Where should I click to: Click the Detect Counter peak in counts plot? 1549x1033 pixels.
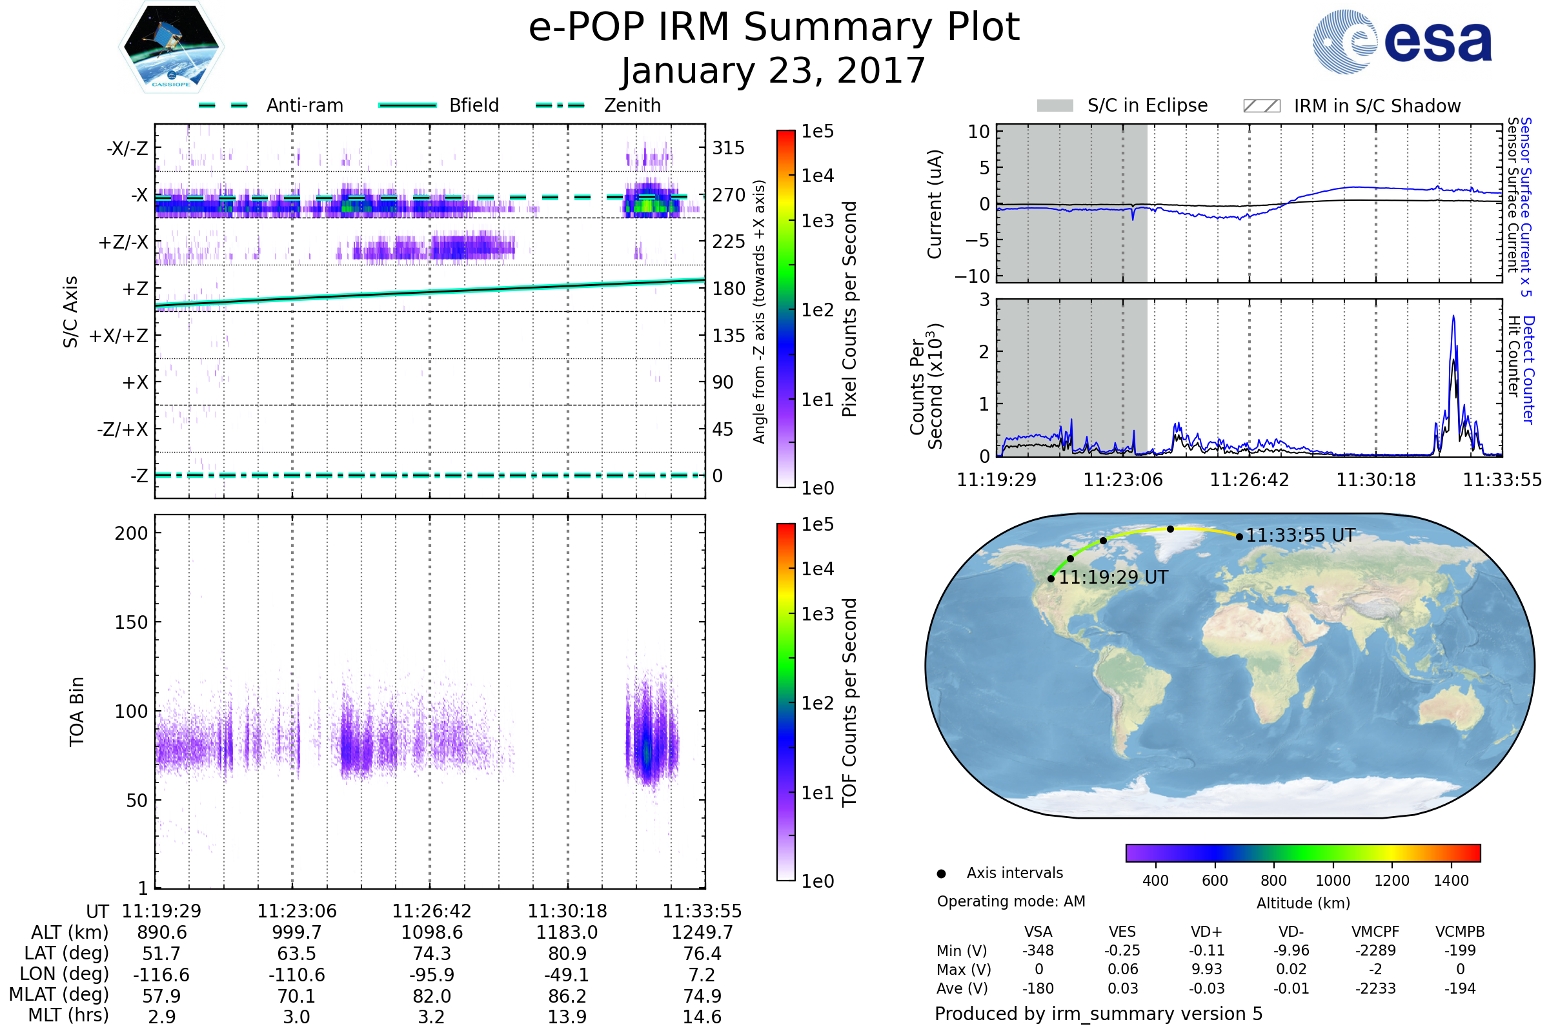tap(1453, 318)
